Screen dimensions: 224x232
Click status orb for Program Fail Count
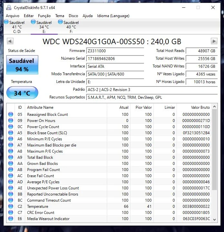point(11,169)
